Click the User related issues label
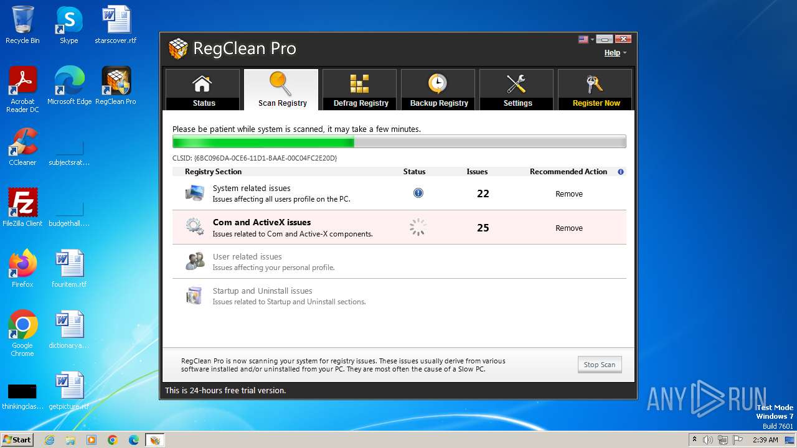This screenshot has height=448, width=797. 247,256
